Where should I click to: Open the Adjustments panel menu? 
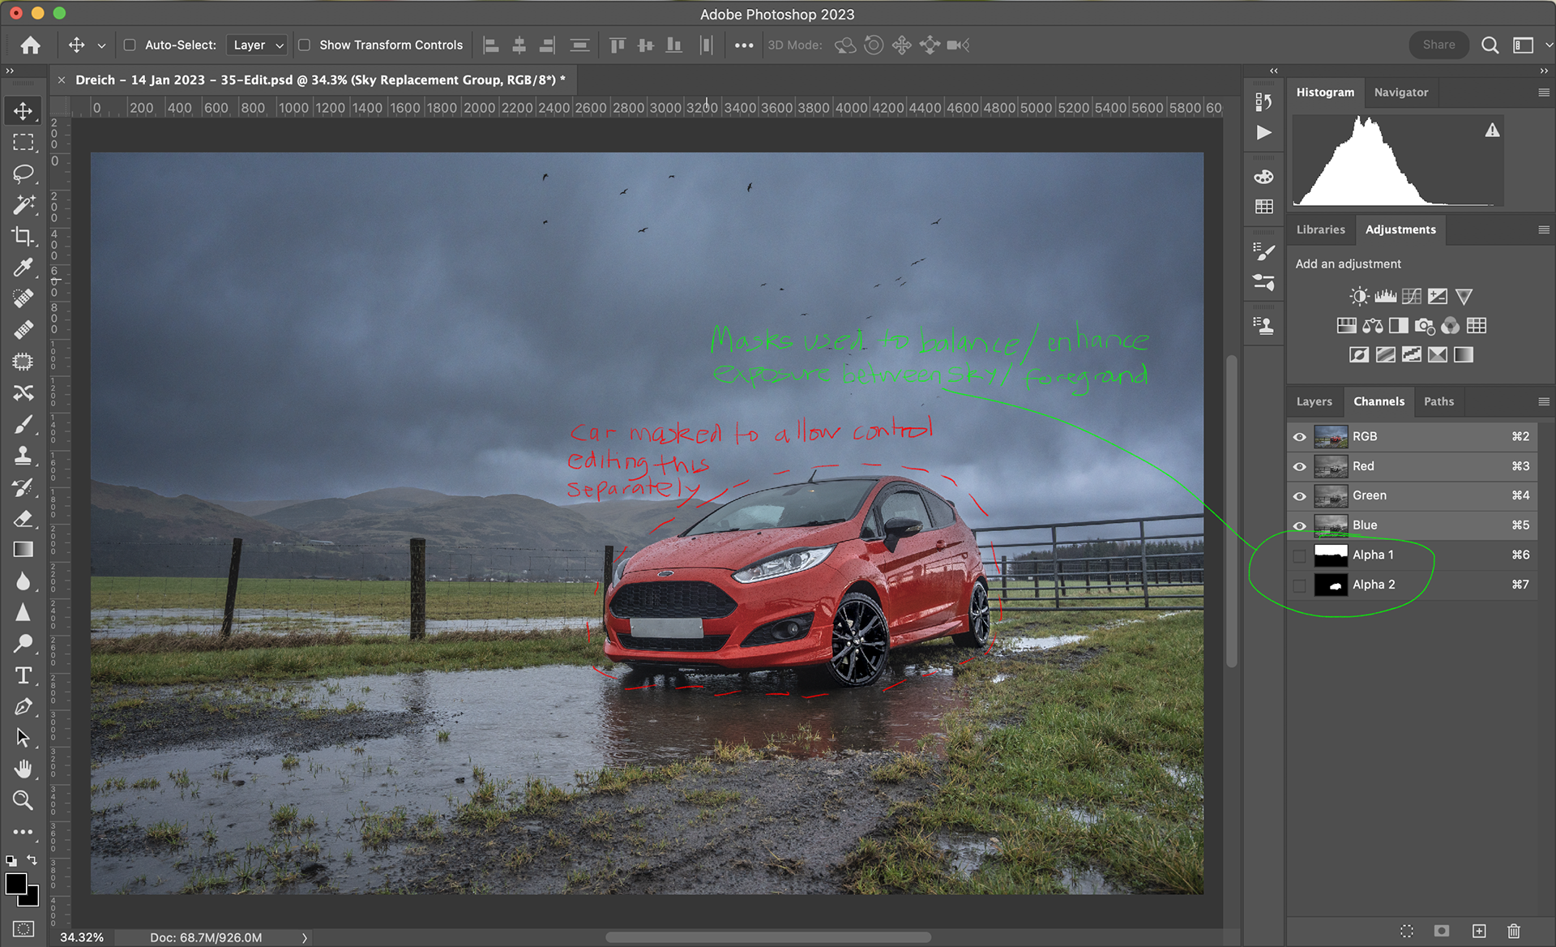click(x=1543, y=230)
